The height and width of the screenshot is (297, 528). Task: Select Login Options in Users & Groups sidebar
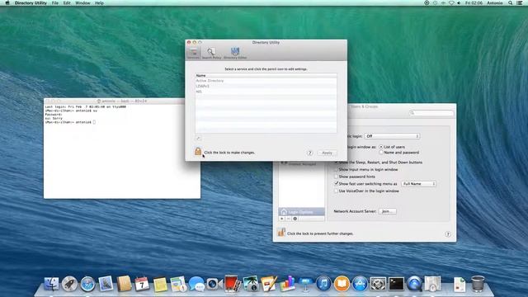coord(301,212)
